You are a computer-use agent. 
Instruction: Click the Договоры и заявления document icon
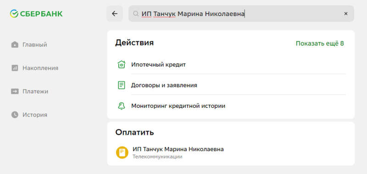pyautogui.click(x=121, y=85)
